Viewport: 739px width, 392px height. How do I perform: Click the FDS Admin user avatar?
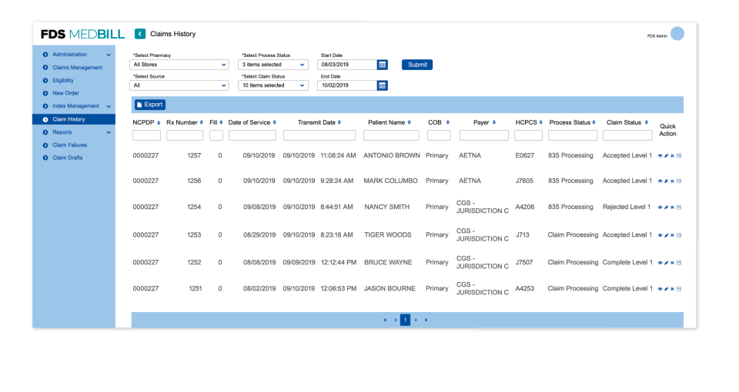[x=677, y=34]
